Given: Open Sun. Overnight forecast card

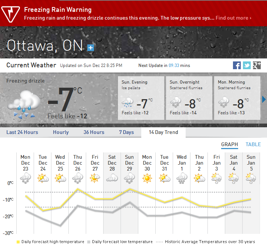Looking at the screenshot, I should (189, 98).
